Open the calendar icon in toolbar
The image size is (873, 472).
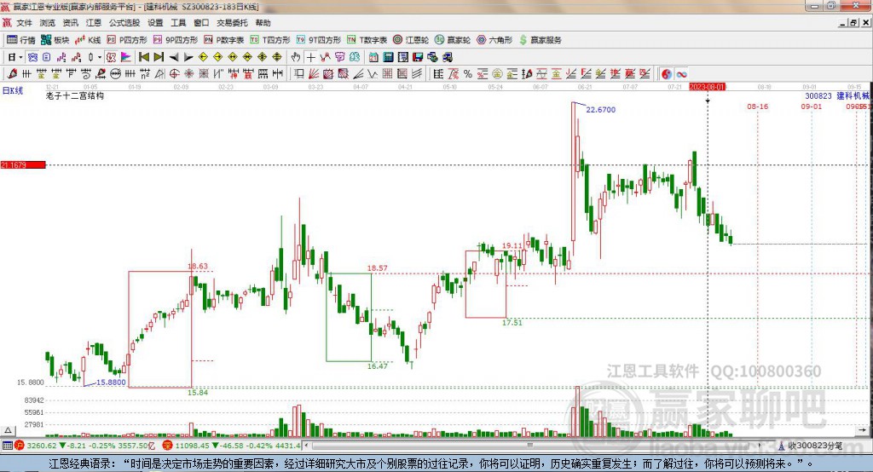click(373, 57)
